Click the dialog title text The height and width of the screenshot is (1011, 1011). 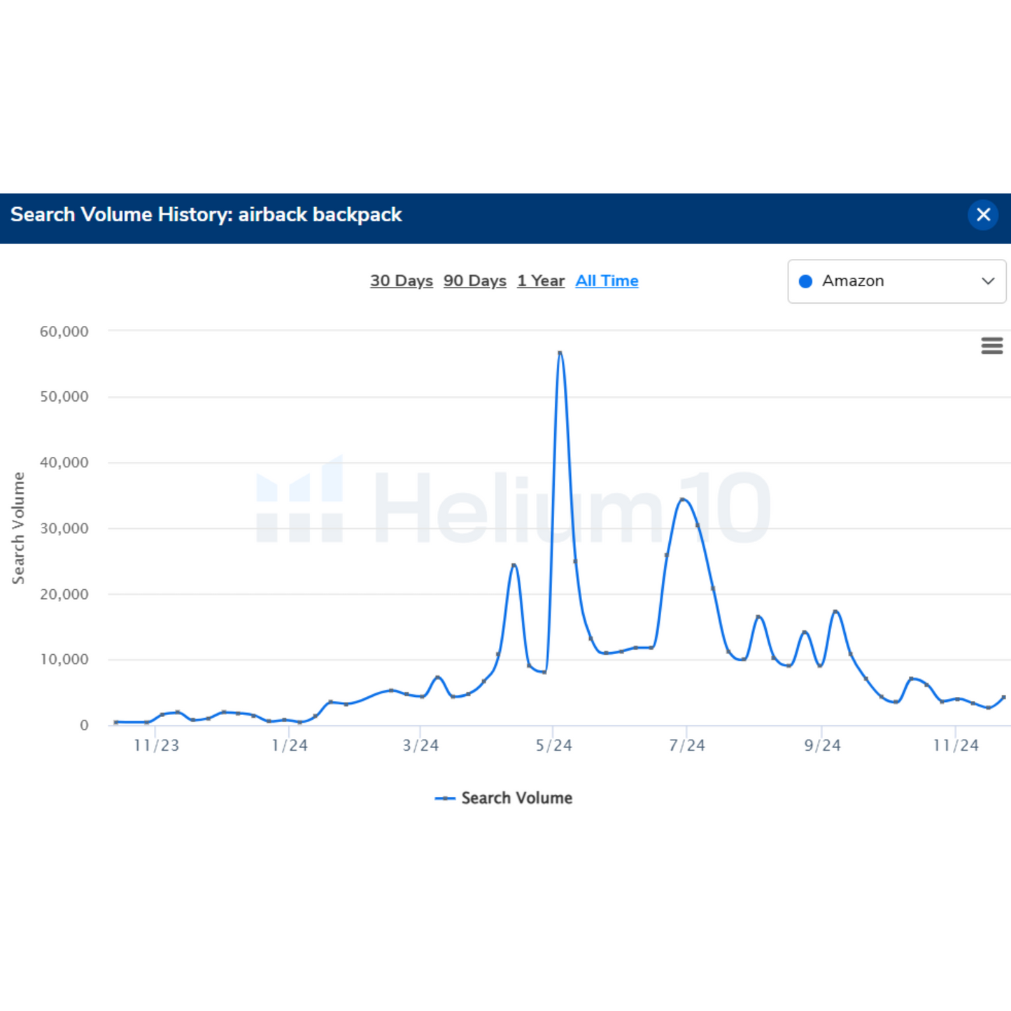206,215
